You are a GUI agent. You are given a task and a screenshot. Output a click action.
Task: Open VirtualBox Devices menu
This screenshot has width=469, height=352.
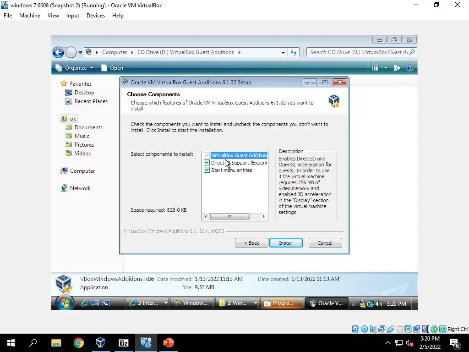click(96, 16)
